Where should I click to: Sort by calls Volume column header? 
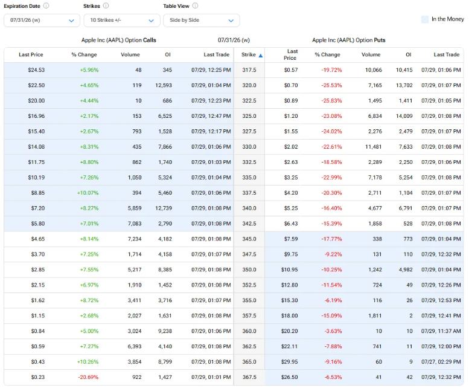coord(130,54)
